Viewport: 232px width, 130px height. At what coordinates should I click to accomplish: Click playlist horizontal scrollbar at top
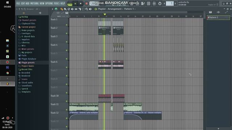click(128, 12)
